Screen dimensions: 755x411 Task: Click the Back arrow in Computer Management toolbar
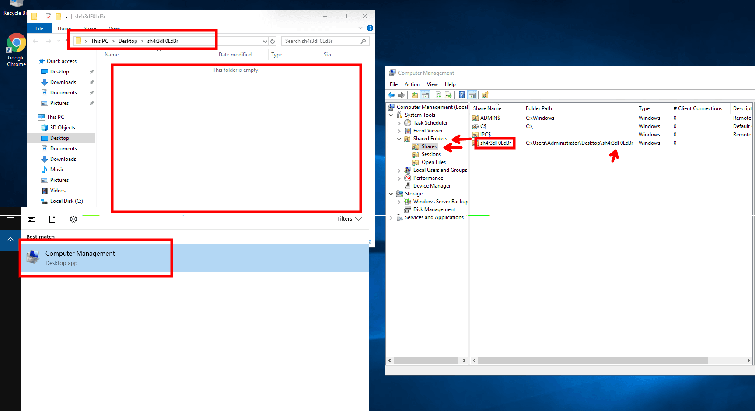click(391, 95)
